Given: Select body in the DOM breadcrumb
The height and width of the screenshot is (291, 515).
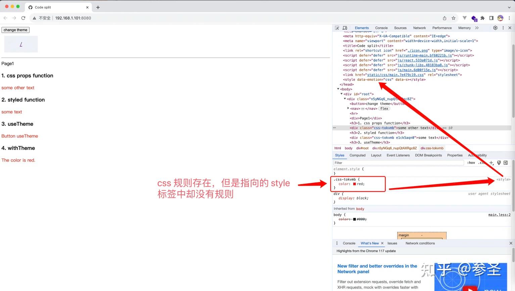Looking at the screenshot, I should [x=348, y=148].
